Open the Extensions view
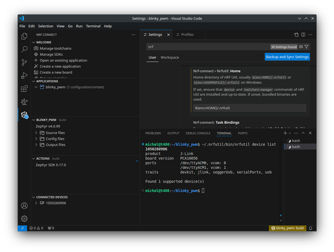Image resolution: width=334 pixels, height=252 pixels. (24, 88)
